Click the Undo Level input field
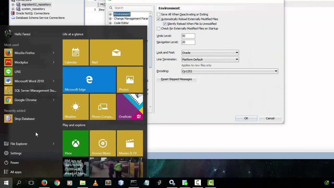Image resolution: width=334 pixels, height=188 pixels. (x=188, y=36)
